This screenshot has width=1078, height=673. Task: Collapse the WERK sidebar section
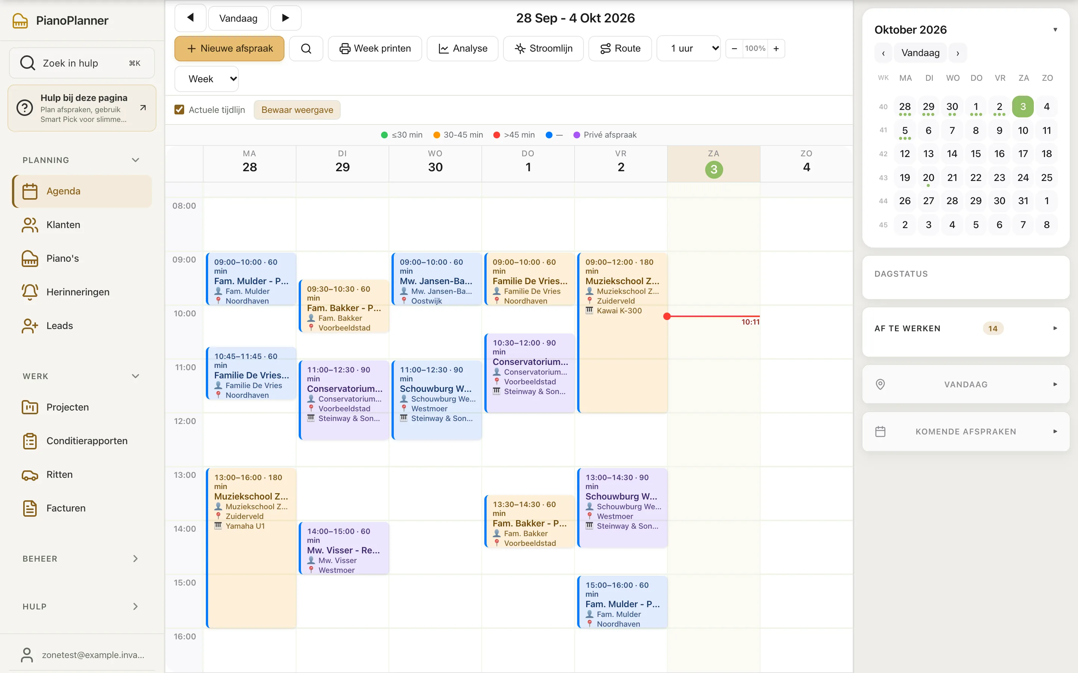tap(135, 376)
